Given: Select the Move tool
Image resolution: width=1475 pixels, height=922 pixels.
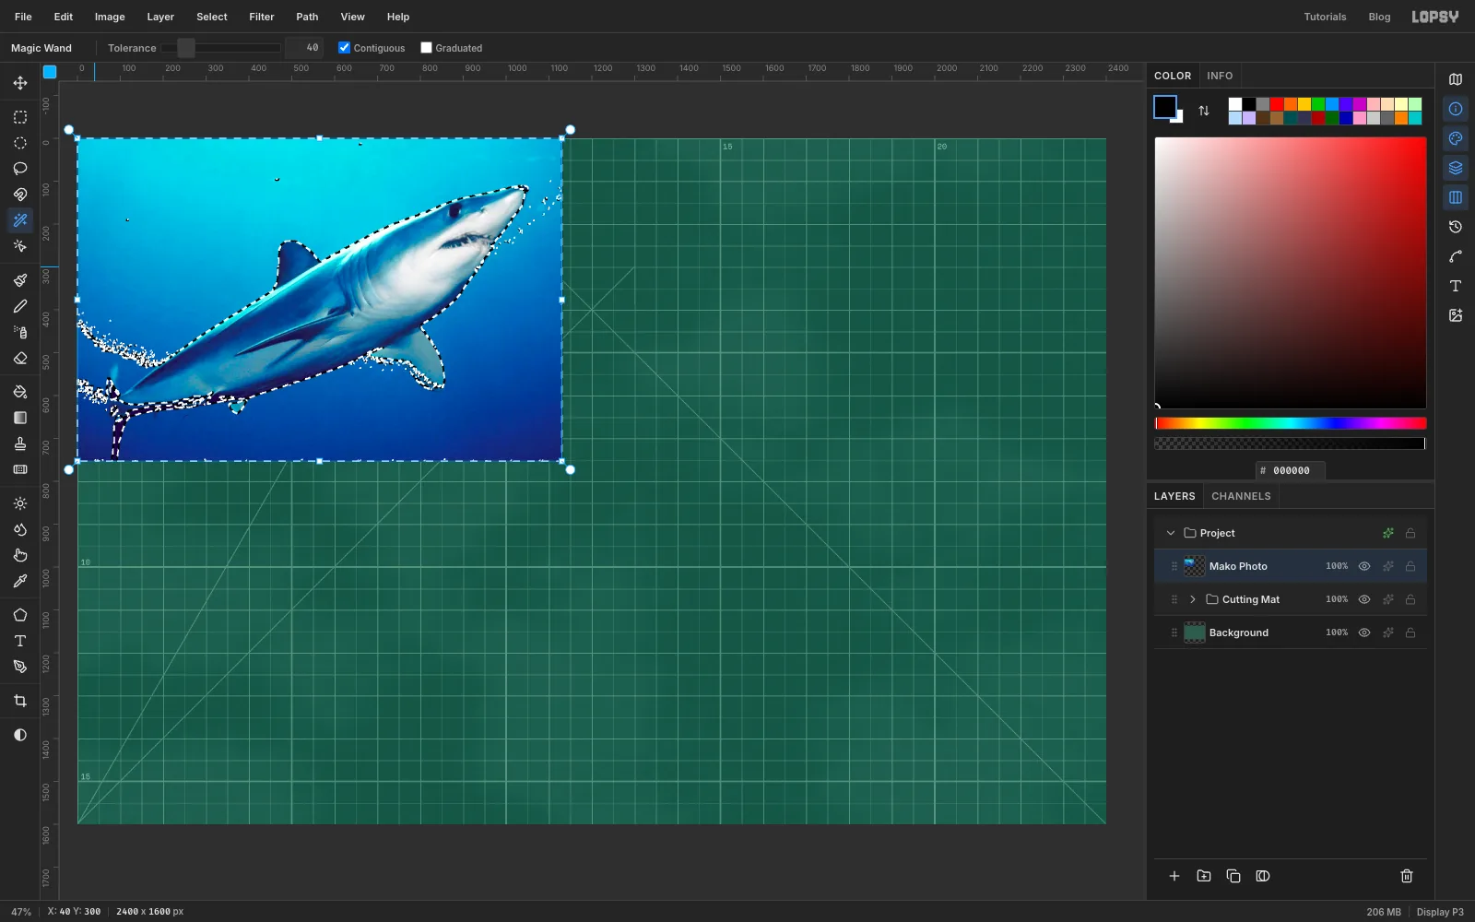Looking at the screenshot, I should (20, 83).
